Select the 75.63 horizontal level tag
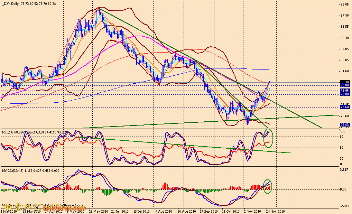Screen dimensions: 352x214 click(345, 124)
